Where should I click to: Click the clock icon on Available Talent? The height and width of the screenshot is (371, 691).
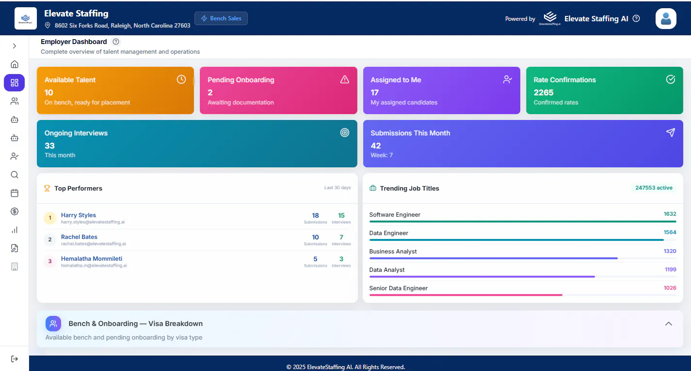point(181,79)
